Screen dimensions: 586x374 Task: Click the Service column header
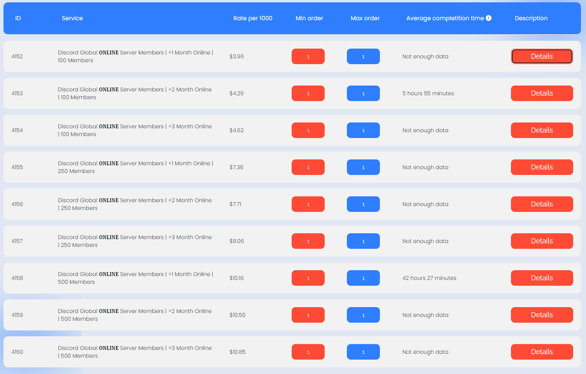[72, 18]
